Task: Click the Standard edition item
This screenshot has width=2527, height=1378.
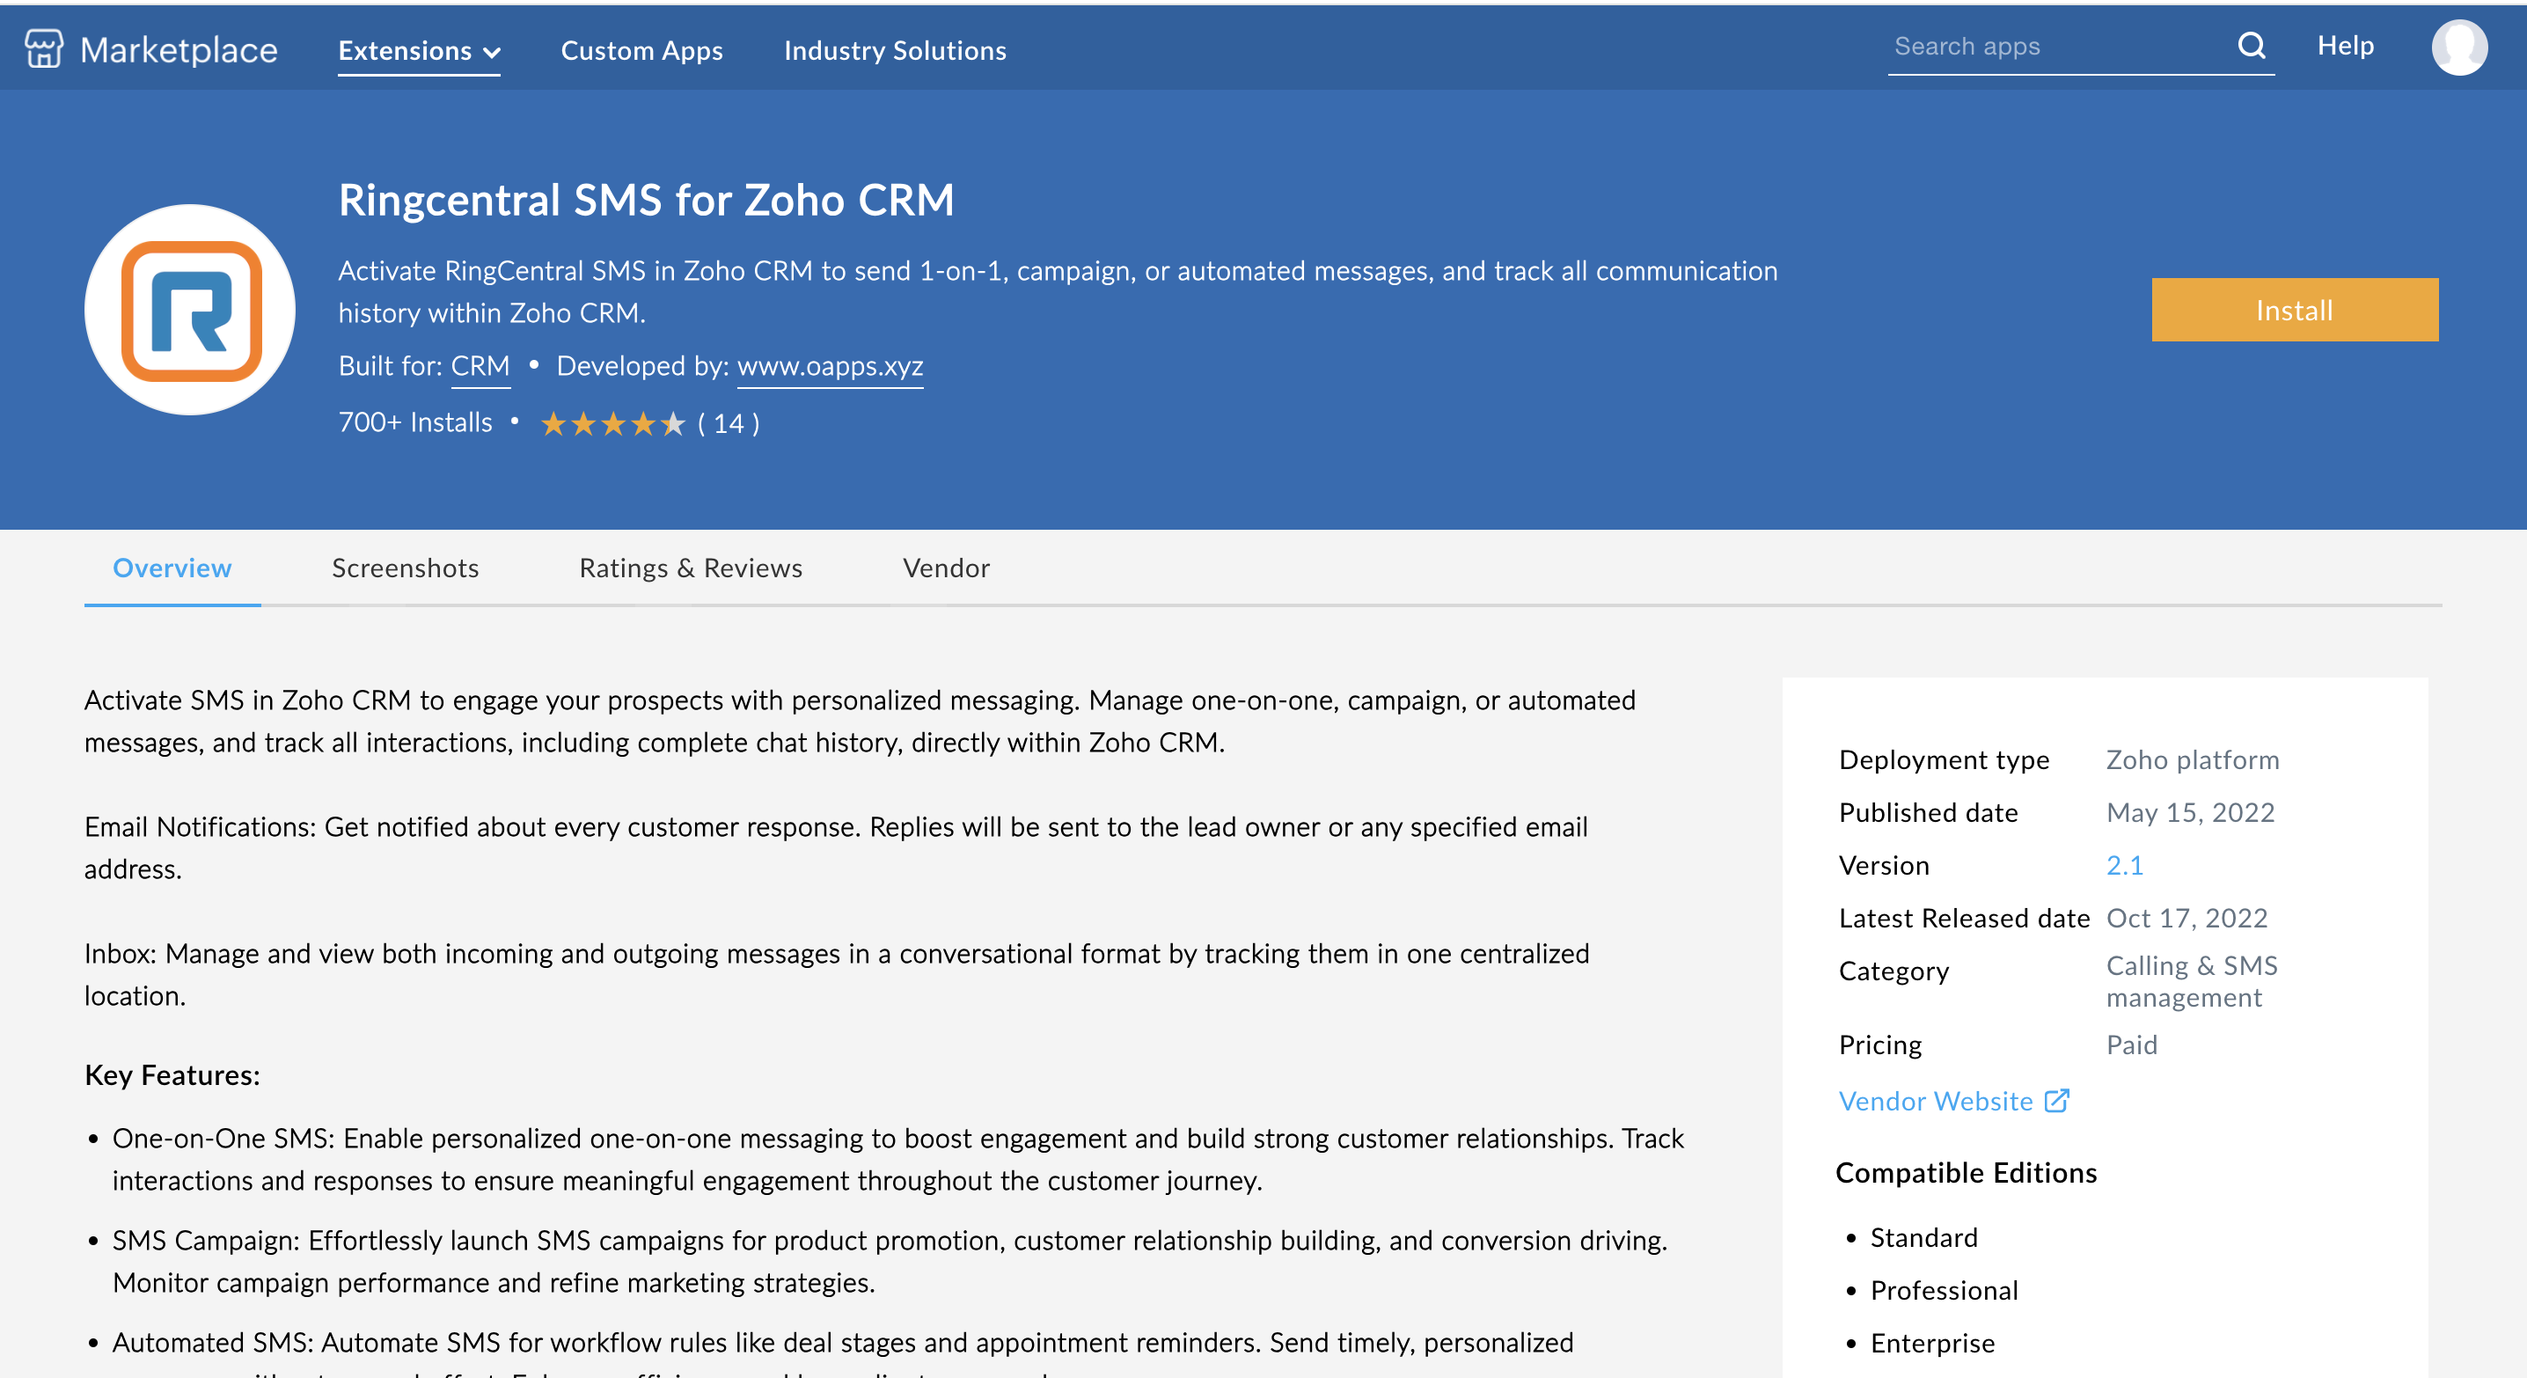Action: tap(1923, 1238)
